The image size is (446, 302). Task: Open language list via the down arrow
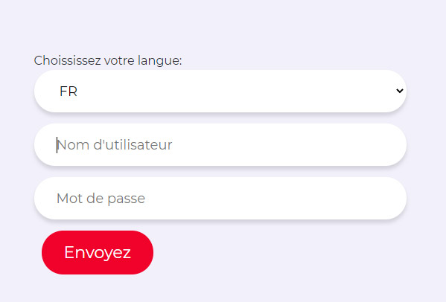click(x=400, y=91)
